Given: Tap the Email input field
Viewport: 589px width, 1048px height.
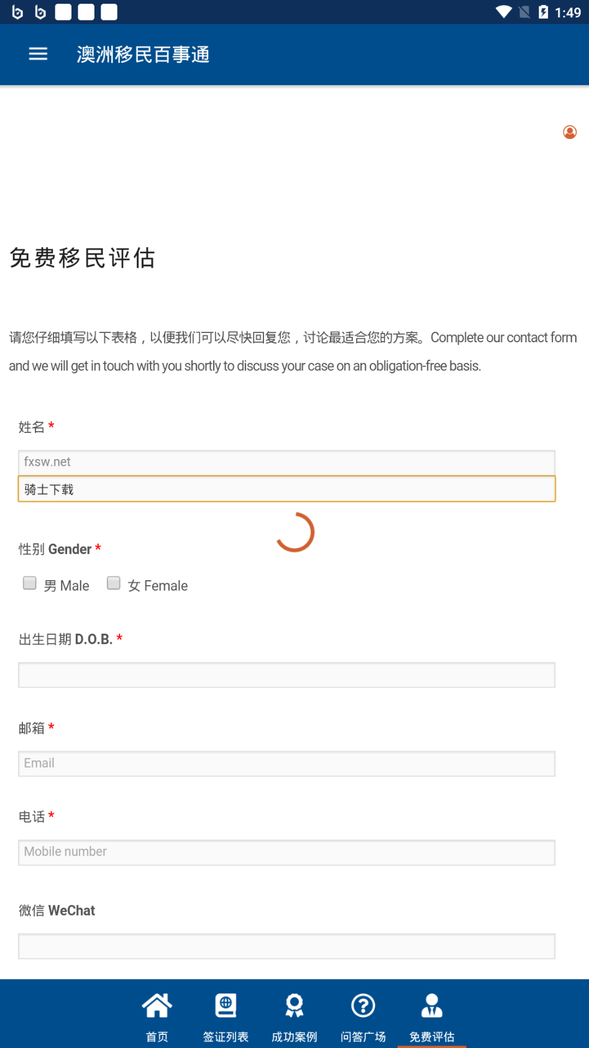Looking at the screenshot, I should (286, 763).
